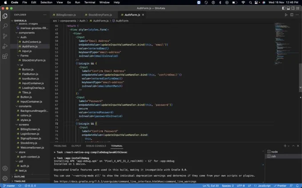302x188 pixels.
Task: Open the Explorer view in activity bar
Action: click(x=5, y=16)
